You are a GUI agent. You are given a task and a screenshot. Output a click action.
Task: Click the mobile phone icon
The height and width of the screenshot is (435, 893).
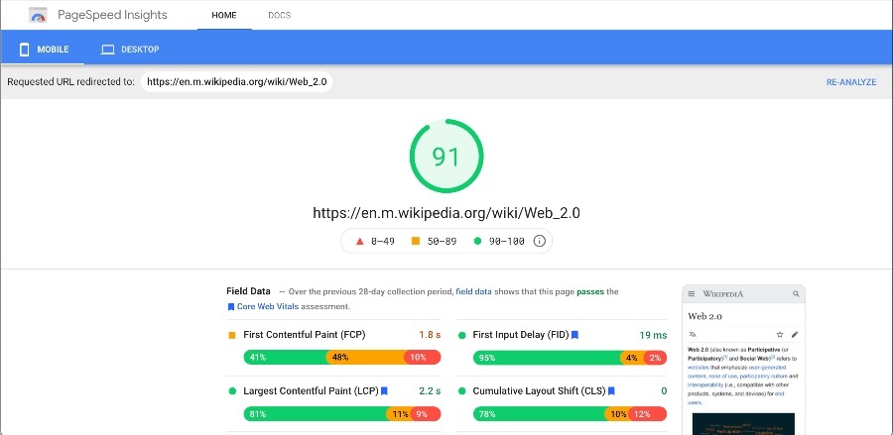click(x=24, y=50)
